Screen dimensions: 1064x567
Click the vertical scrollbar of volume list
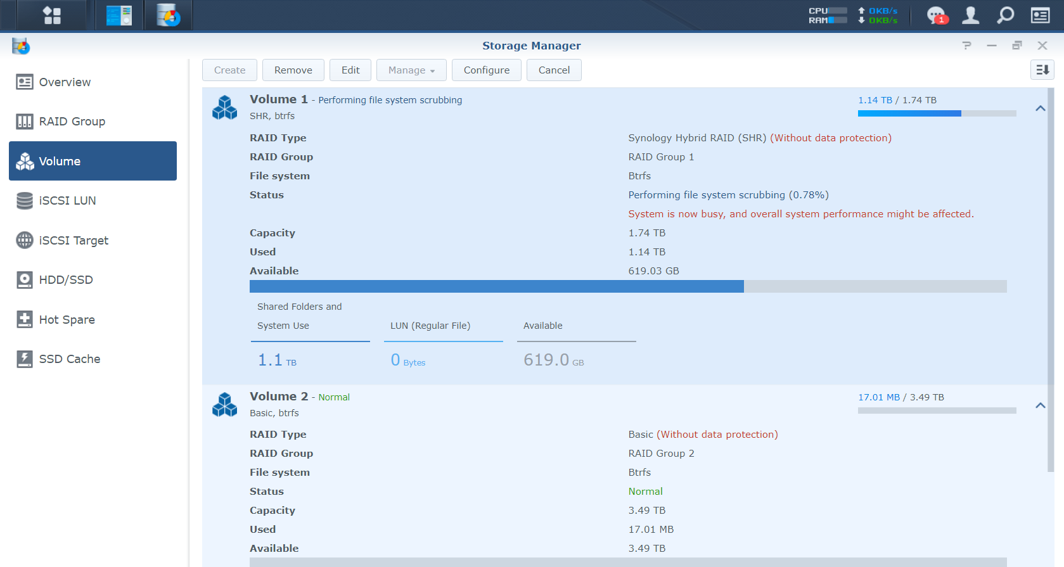(1051, 280)
